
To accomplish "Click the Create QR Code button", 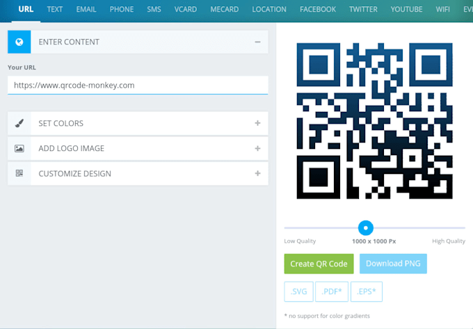I will (x=319, y=264).
